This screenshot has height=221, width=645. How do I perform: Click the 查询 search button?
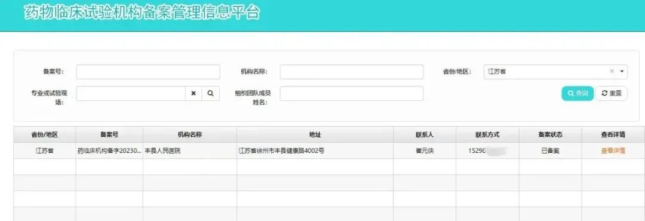coord(578,93)
